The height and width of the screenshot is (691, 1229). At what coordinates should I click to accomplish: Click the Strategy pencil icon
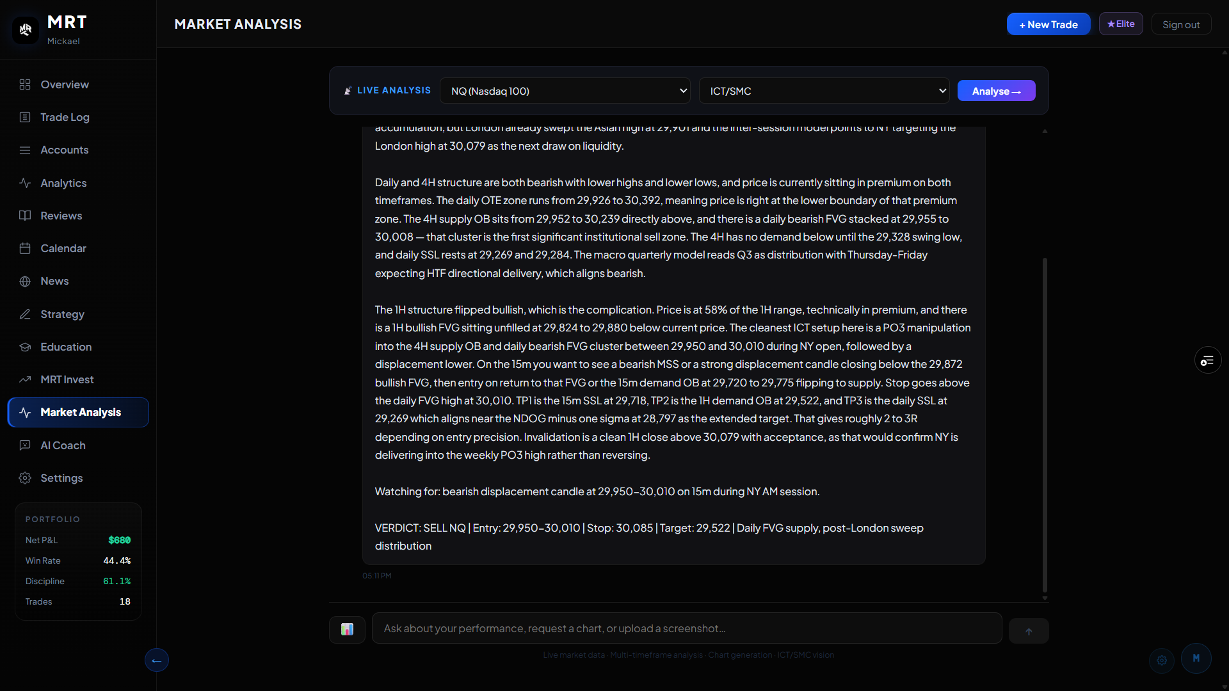point(25,314)
